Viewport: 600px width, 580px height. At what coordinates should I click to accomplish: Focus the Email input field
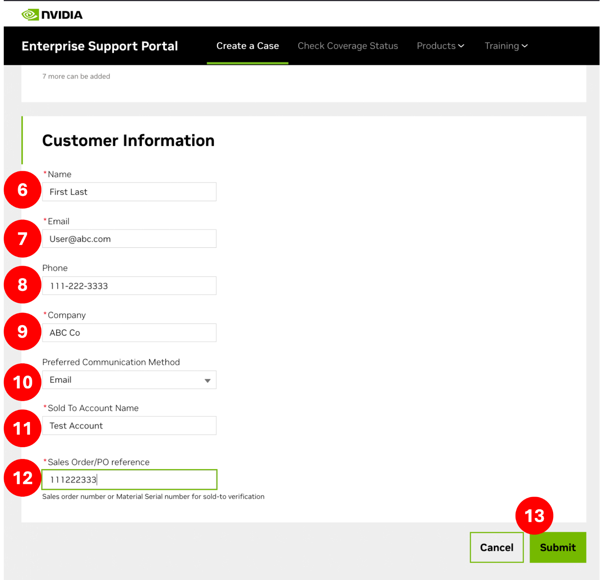(x=129, y=239)
